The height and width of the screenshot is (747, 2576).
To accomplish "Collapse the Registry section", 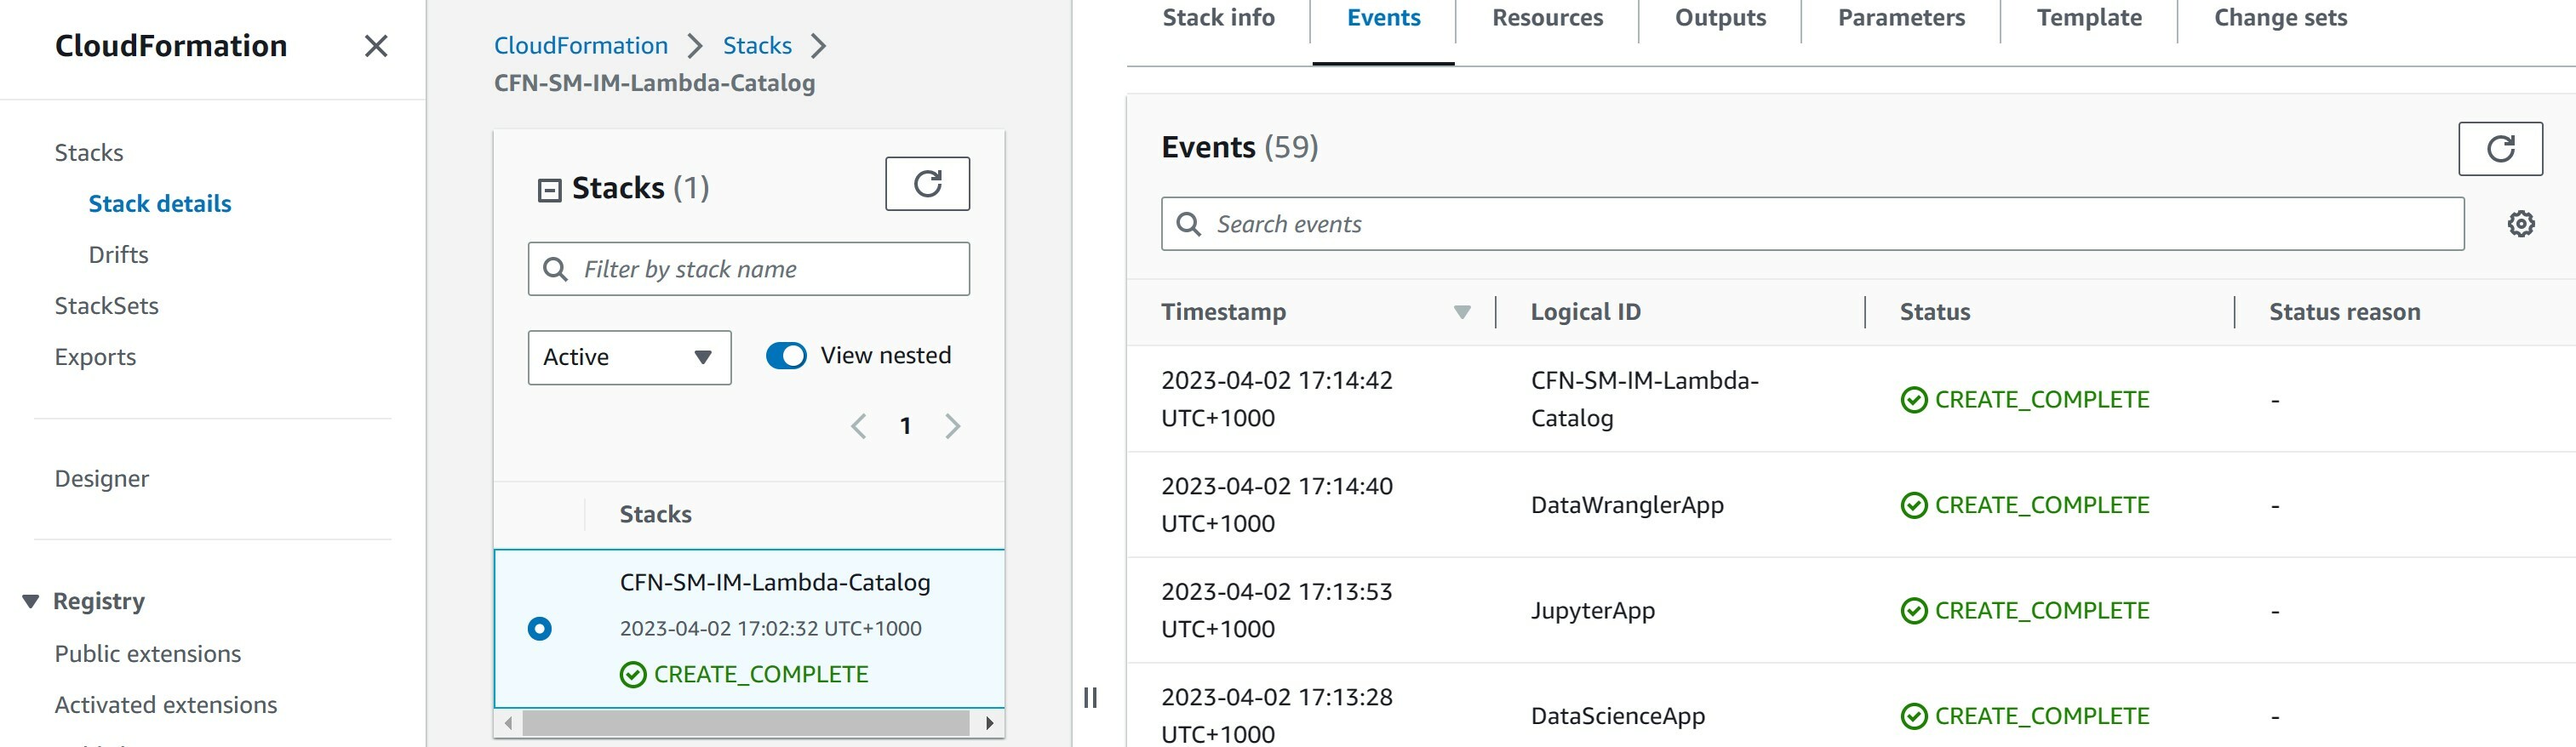I will pos(31,601).
